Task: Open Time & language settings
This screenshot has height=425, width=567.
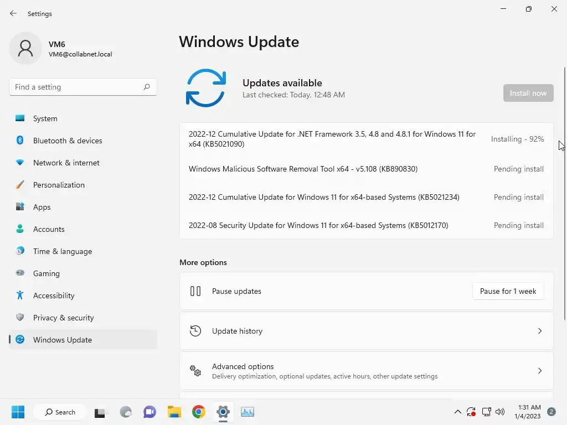Action: pyautogui.click(x=83, y=251)
